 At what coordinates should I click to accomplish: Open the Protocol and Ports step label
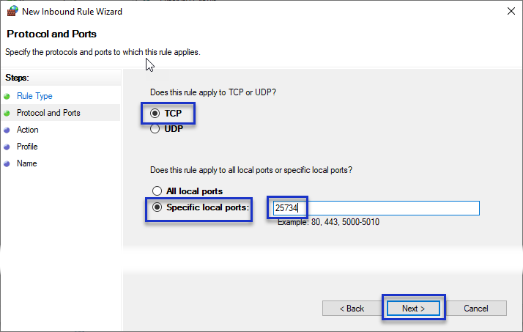[x=48, y=113]
